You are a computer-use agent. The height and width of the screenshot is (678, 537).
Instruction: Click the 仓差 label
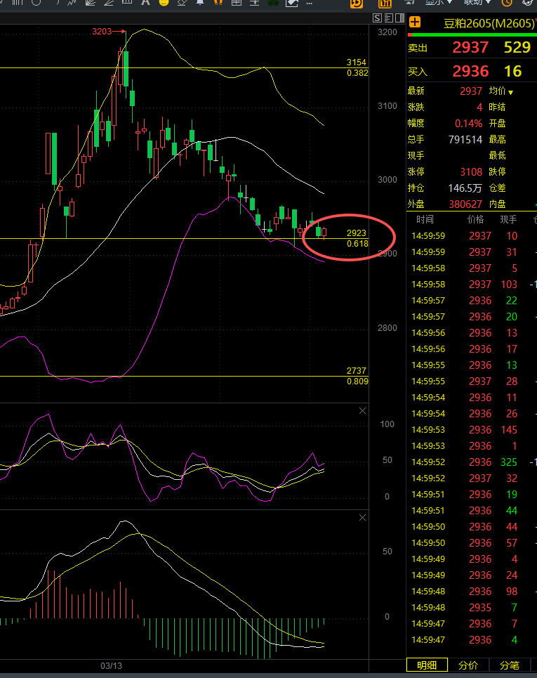point(497,188)
